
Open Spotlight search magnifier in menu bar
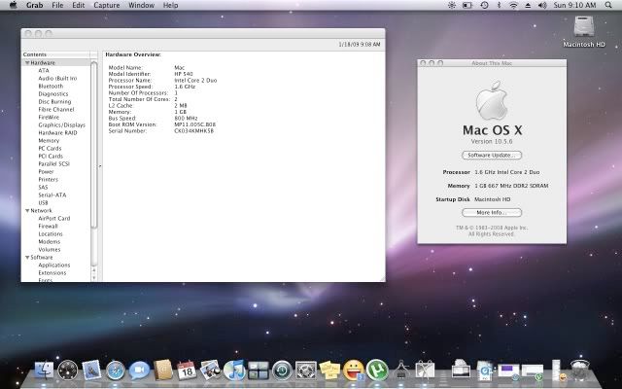tap(608, 5)
